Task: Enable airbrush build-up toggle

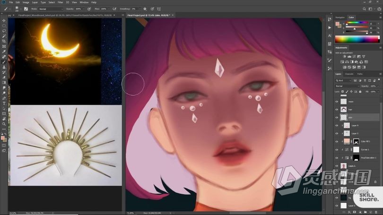Action: click(114, 9)
